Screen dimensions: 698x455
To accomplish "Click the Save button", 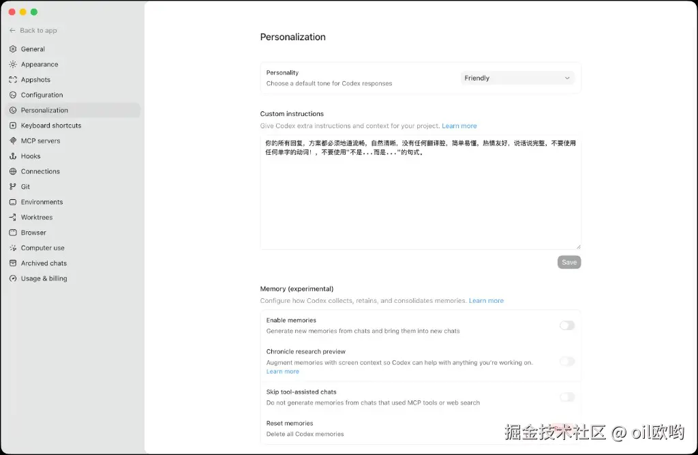I will click(569, 262).
